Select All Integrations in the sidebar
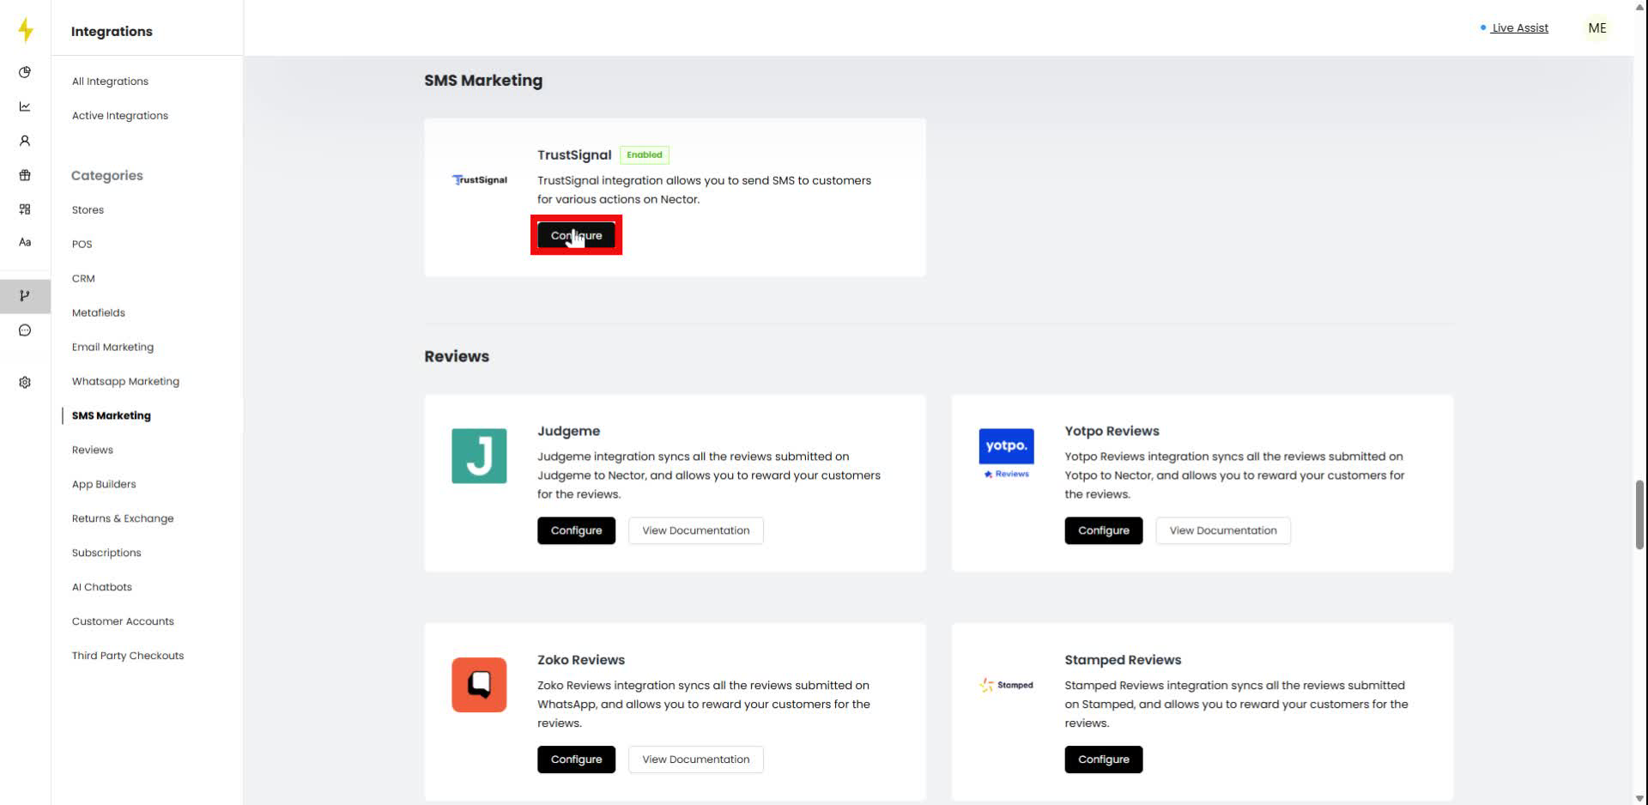Viewport: 1648px width, 805px height. (110, 82)
